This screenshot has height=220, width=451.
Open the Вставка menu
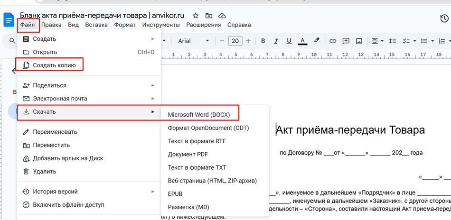pos(96,25)
